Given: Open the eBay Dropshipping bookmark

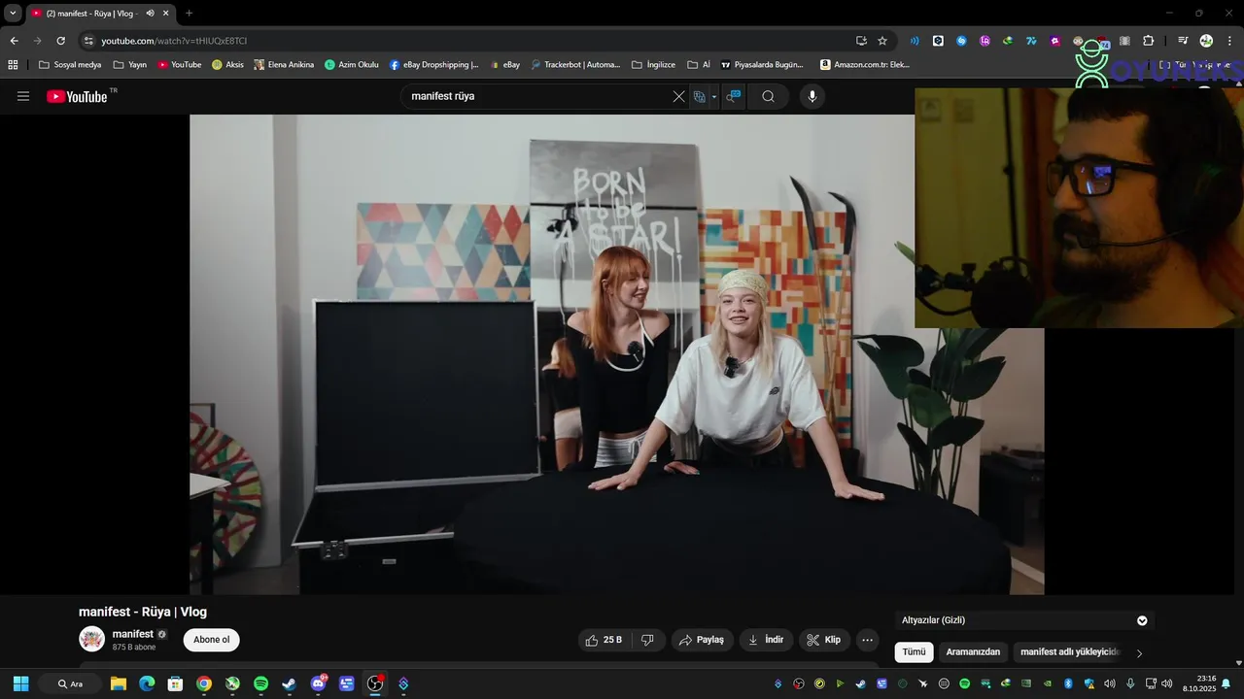Looking at the screenshot, I should (x=434, y=65).
